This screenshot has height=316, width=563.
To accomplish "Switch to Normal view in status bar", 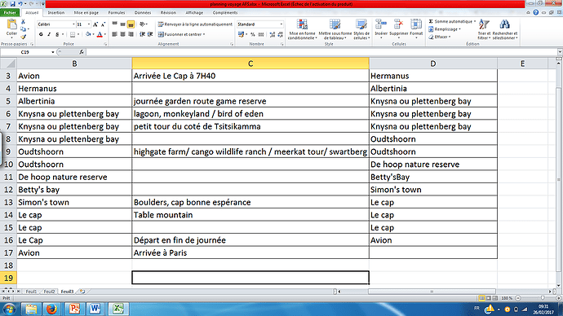I will pyautogui.click(x=481, y=298).
